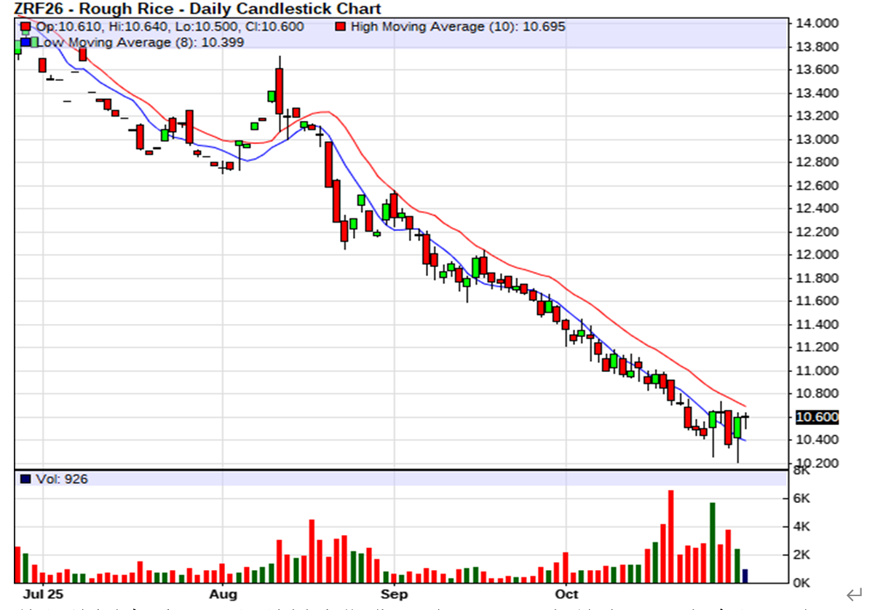Click the ZRF26 Rough Rice chart title
Screen dimensions: 875x610
pos(197,9)
